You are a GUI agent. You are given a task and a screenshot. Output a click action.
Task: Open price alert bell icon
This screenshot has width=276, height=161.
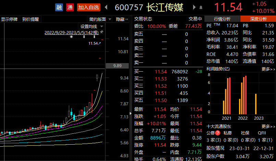click(x=201, y=8)
